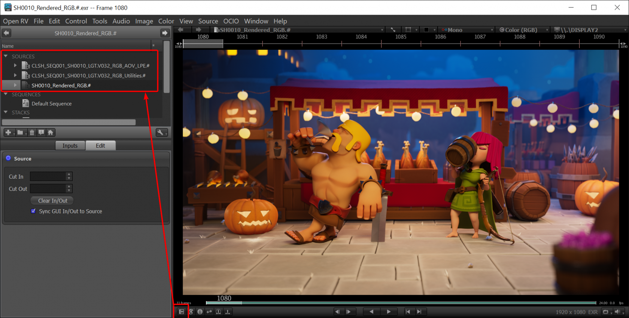Collapse the STACKS tree group
This screenshot has width=629, height=318.
coord(6,112)
